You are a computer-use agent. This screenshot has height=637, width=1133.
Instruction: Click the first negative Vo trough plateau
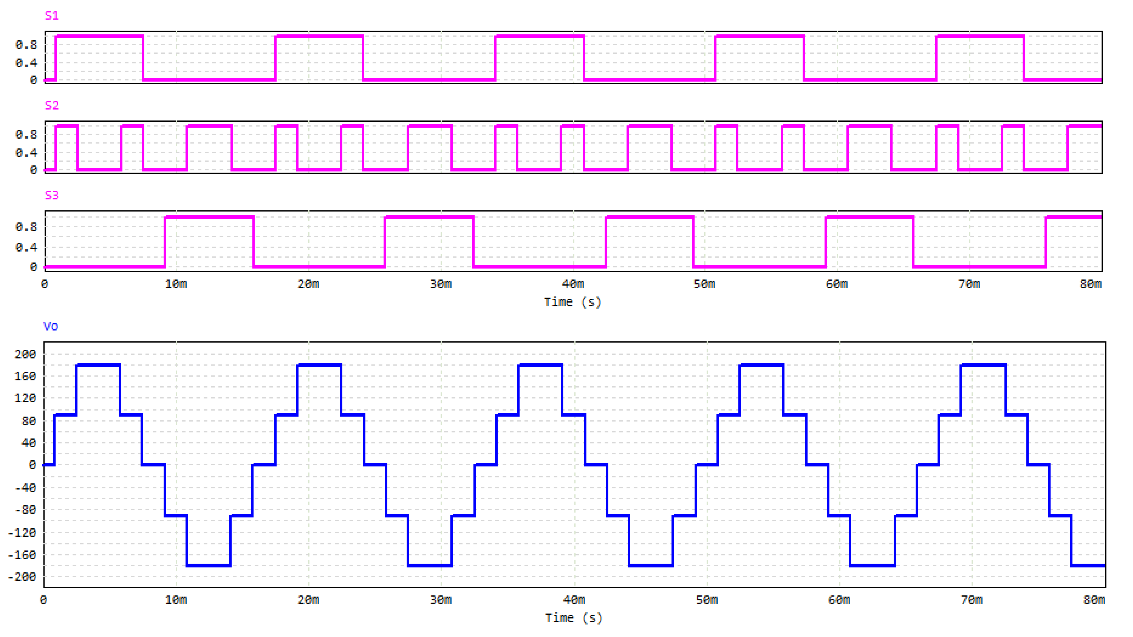(208, 565)
